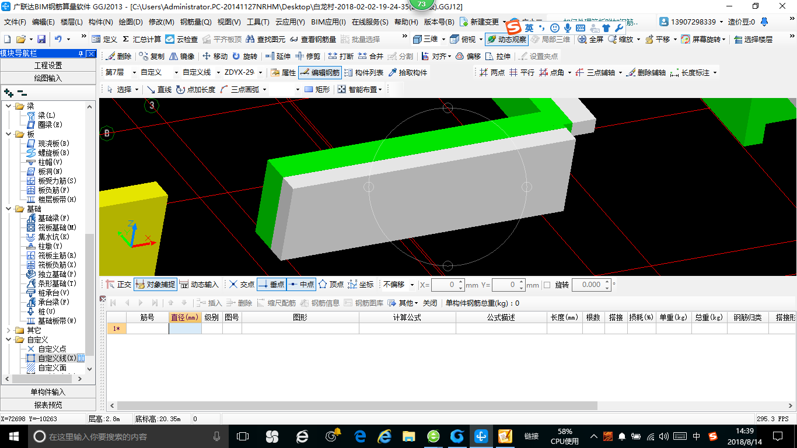Click the 工程设置 navigation button

coord(48,65)
